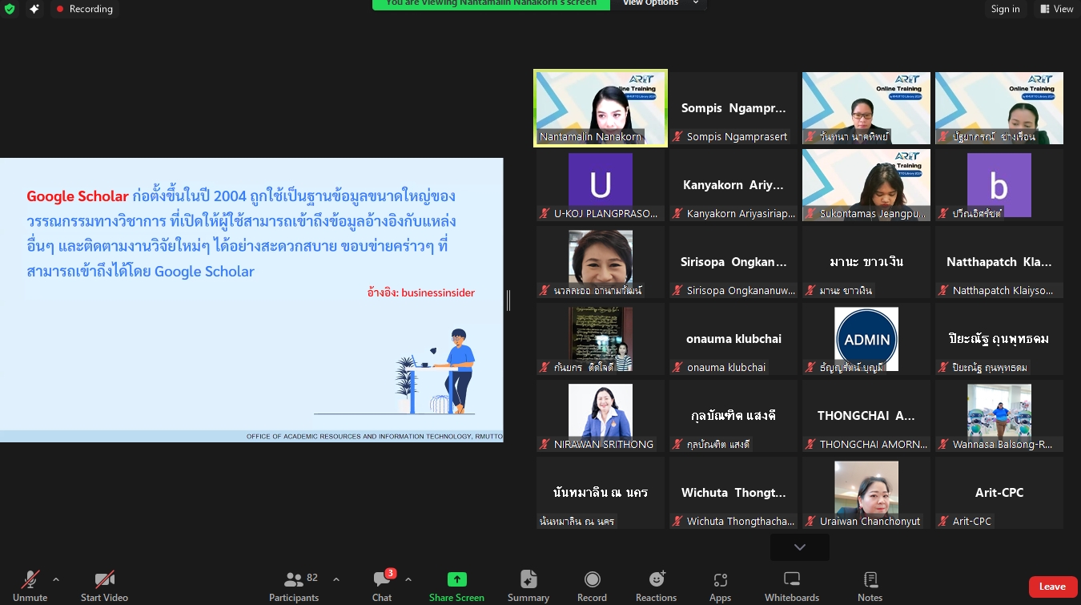This screenshot has width=1081, height=605.
Task: Open Notes in toolbar
Action: (x=870, y=586)
